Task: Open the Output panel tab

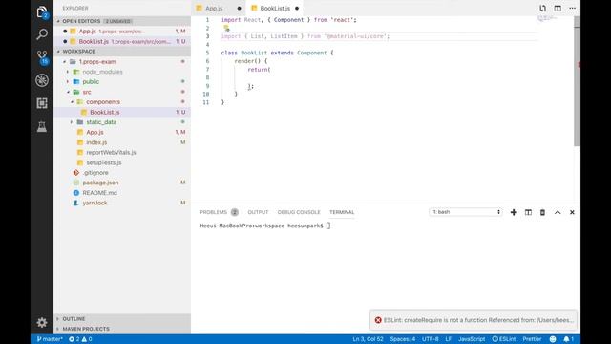Action: (258, 212)
